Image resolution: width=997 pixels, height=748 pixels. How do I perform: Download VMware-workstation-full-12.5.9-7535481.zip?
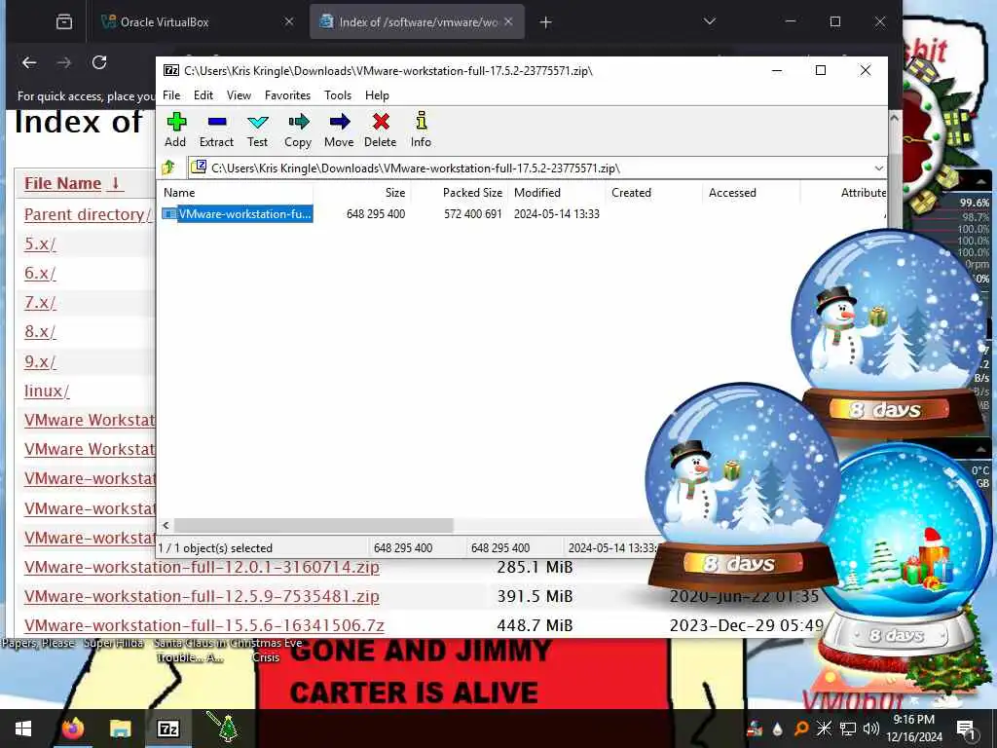(202, 596)
